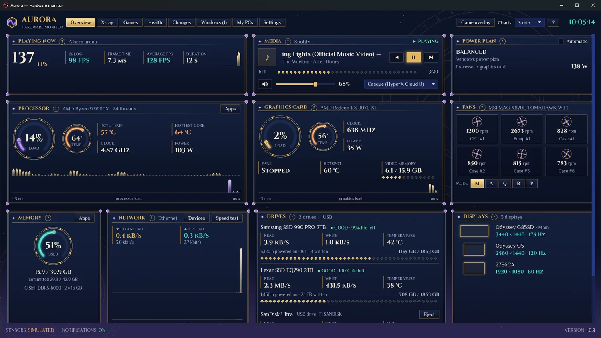
Task: Open Graphics Card help icon
Action: (314, 107)
